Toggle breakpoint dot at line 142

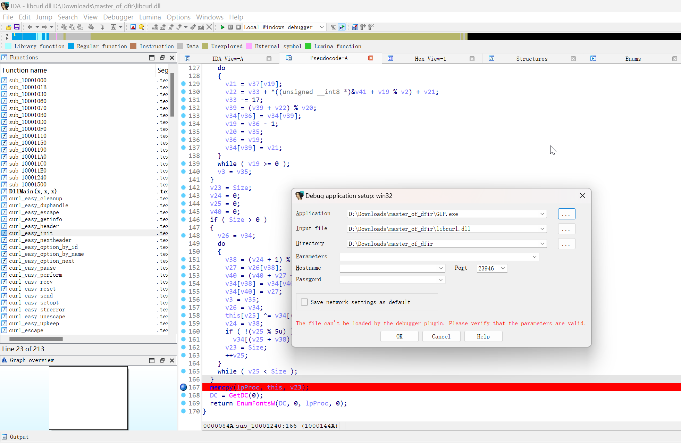click(184, 187)
